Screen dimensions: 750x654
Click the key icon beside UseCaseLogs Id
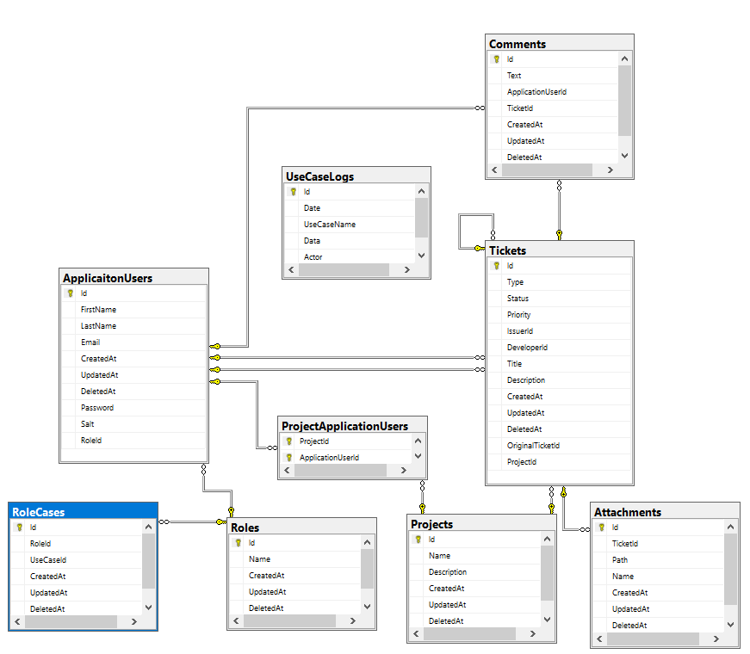pyautogui.click(x=294, y=192)
